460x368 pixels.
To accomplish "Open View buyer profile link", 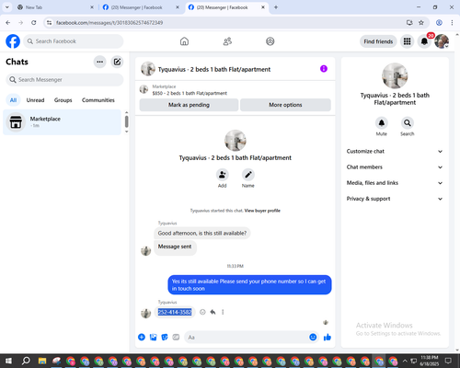I will click(262, 211).
